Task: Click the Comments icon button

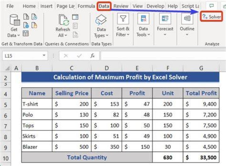Action: [x=212, y=6]
